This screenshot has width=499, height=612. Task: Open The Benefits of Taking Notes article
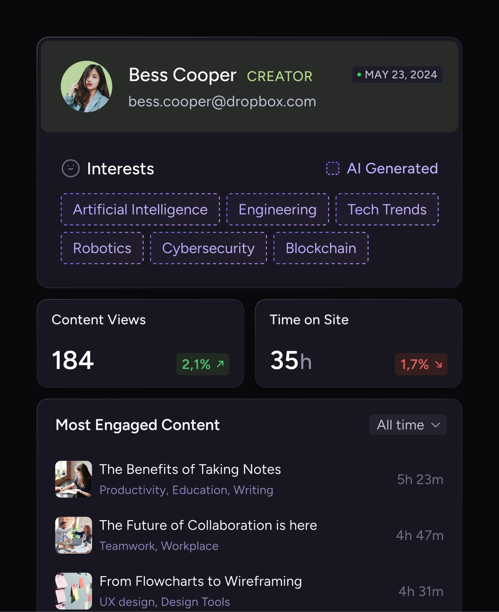pyautogui.click(x=190, y=469)
